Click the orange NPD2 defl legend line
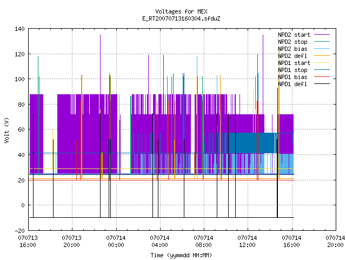 322,56
